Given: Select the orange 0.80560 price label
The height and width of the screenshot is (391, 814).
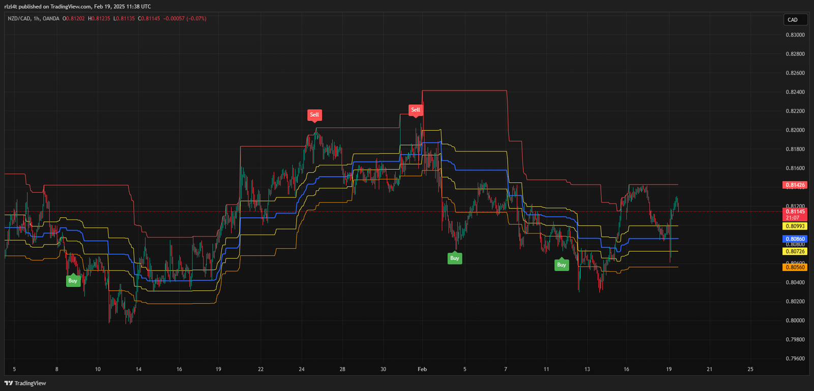Looking at the screenshot, I should tap(795, 267).
